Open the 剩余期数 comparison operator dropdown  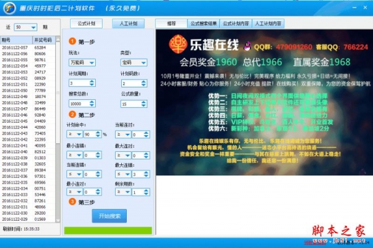[123, 192]
